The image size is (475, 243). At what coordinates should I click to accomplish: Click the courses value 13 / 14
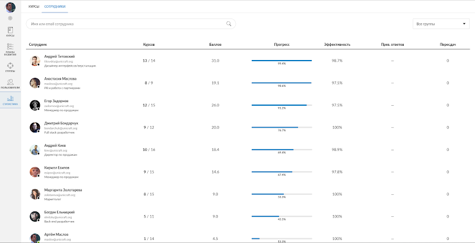click(x=149, y=61)
